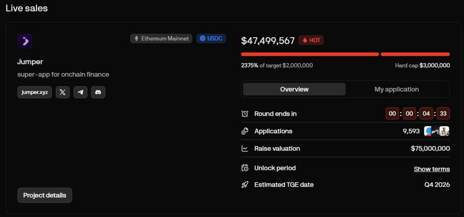Viewport: 464px width, 217px height.
Task: Click the Hard cap $3,000,000 text
Action: click(422, 65)
